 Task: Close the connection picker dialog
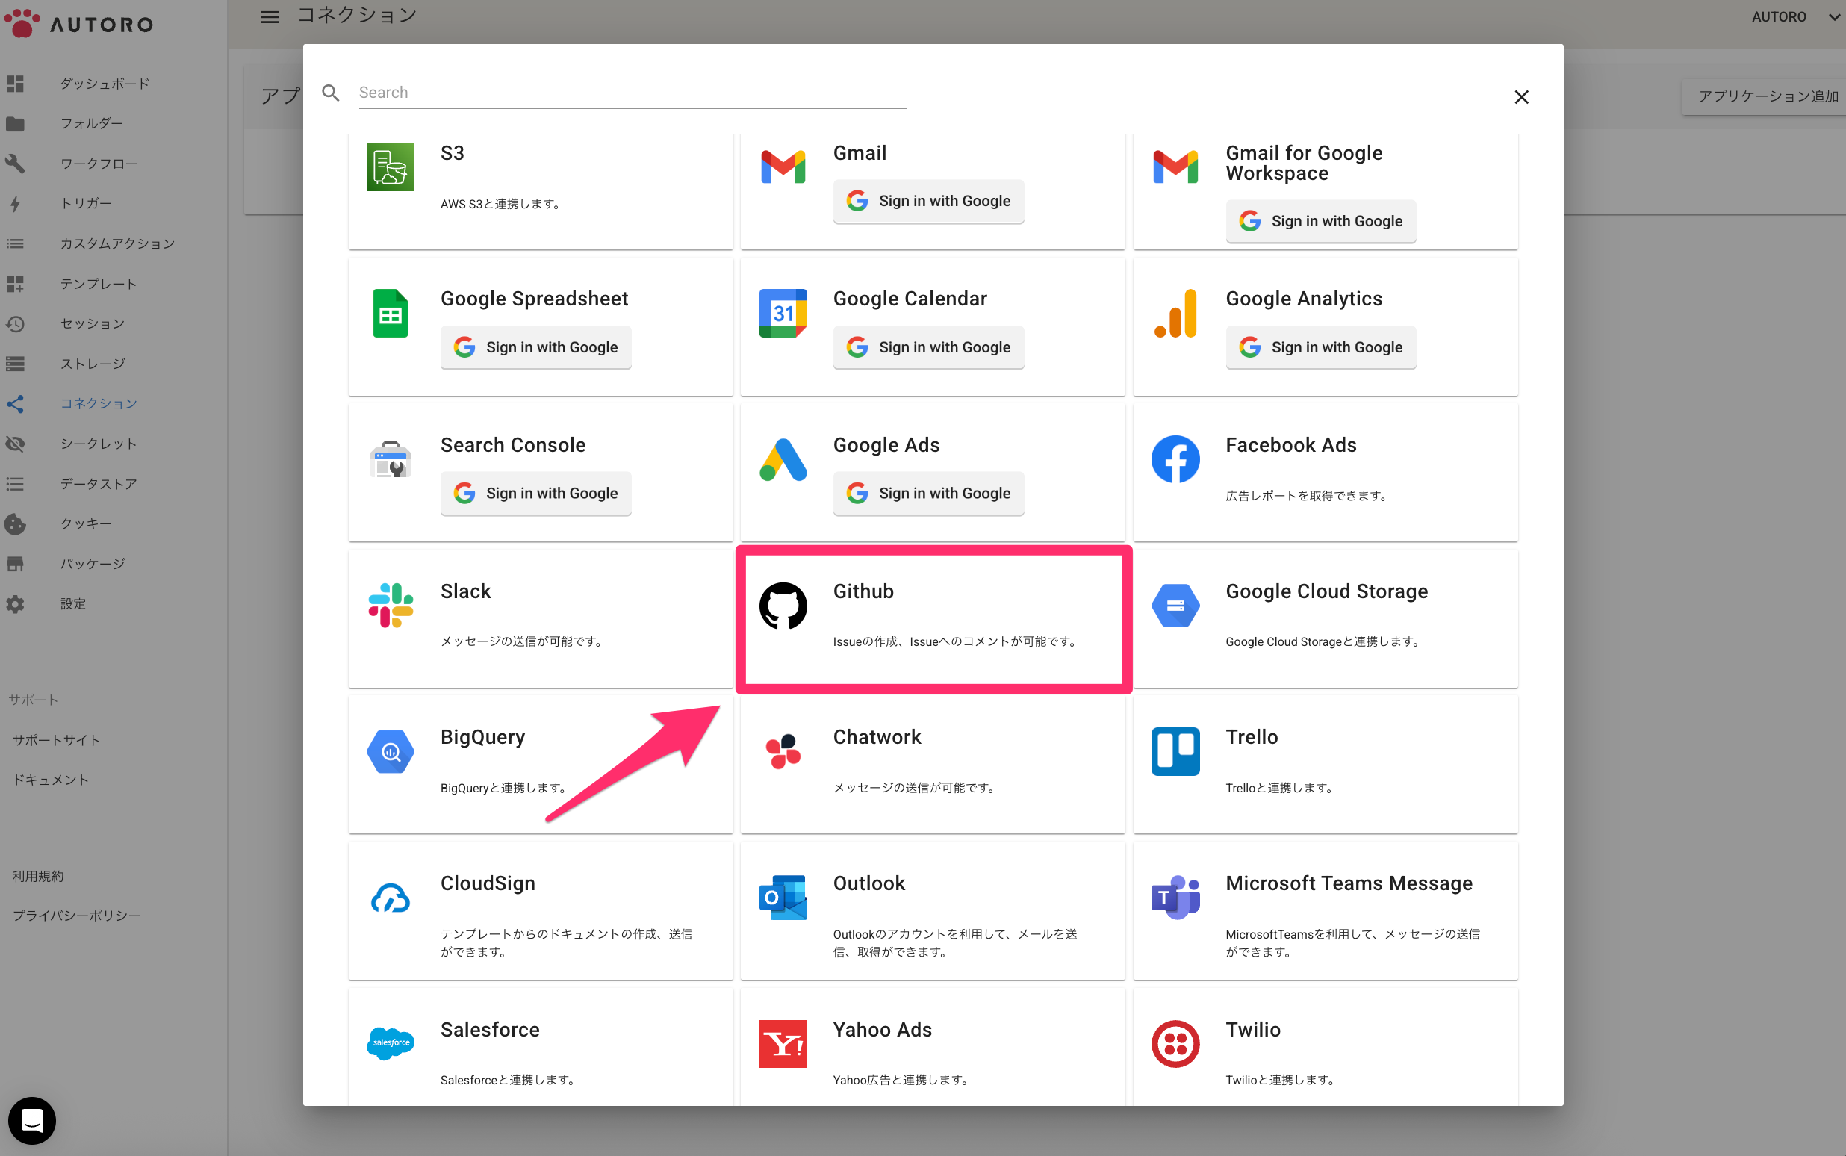click(1521, 96)
